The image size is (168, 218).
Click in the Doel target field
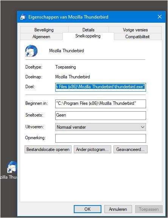click(101, 87)
